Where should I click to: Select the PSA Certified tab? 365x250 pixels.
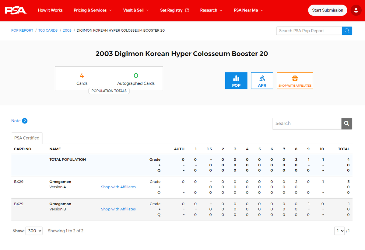[x=27, y=138]
